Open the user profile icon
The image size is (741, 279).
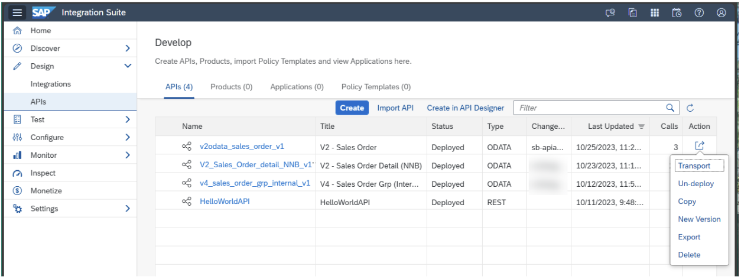point(721,12)
